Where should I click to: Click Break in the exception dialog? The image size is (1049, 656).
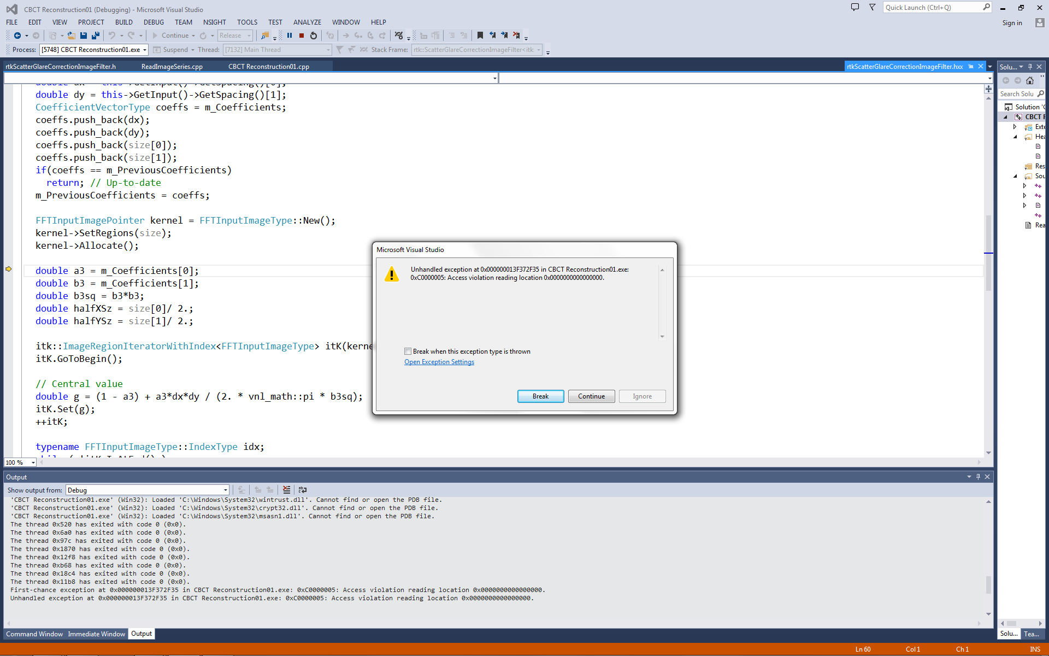pos(540,396)
